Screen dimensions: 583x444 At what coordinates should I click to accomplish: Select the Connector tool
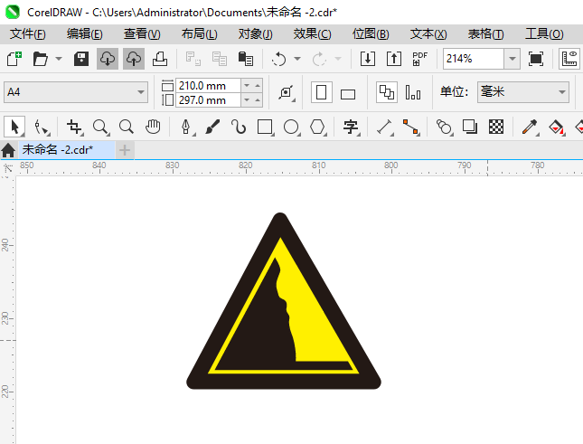click(x=411, y=127)
